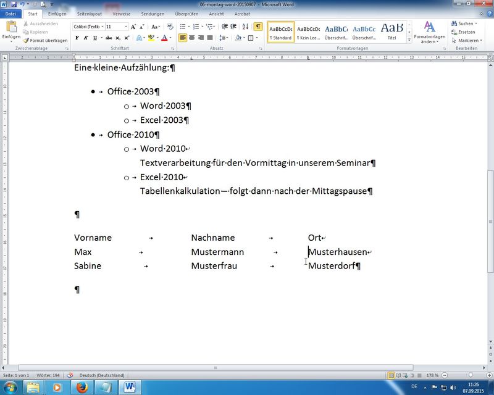Center align the text
Image resolution: width=494 pixels, height=395 pixels.
191,38
